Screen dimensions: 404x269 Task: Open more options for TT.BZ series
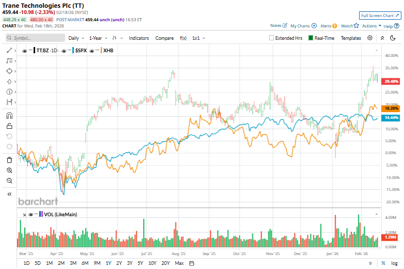[30, 50]
